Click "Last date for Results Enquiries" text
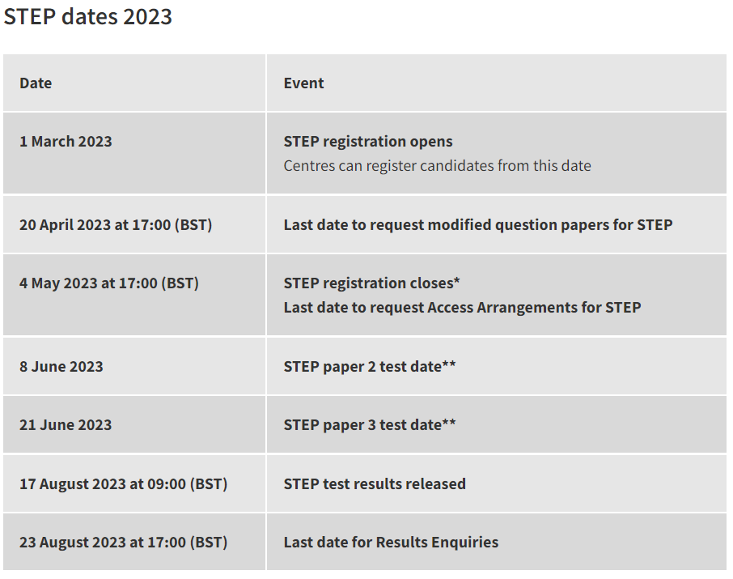This screenshot has height=579, width=733. (391, 543)
